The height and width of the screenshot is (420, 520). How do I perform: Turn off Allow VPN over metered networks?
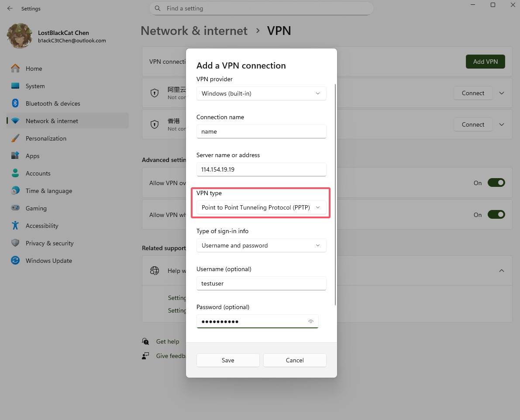(496, 182)
